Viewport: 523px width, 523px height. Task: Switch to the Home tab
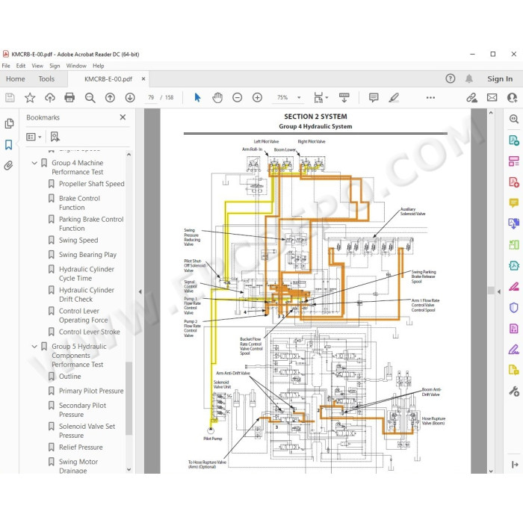tap(16, 79)
